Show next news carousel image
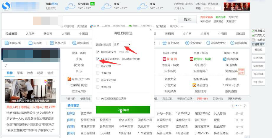The image size is (272, 138). click(54, 91)
